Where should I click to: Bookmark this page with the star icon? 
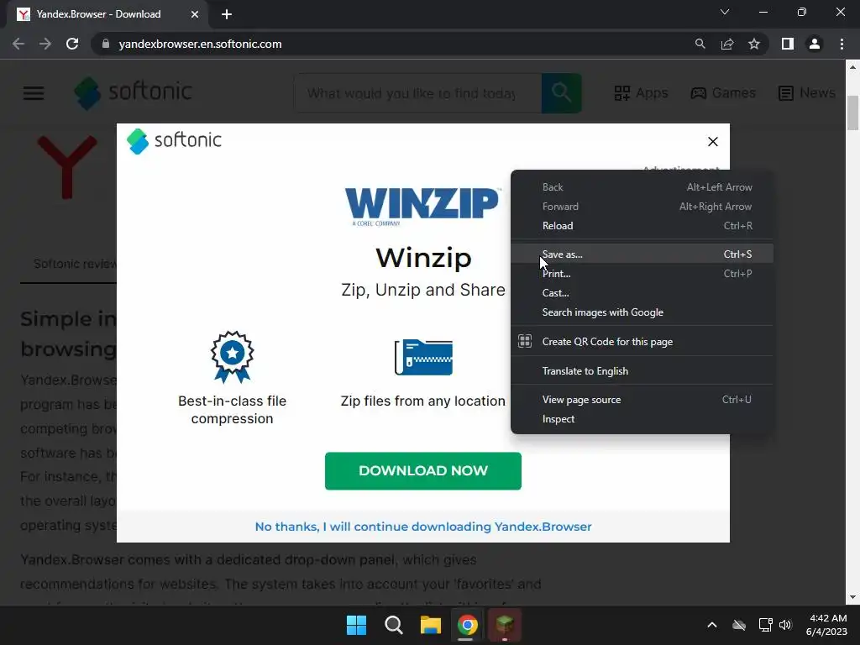coord(754,44)
